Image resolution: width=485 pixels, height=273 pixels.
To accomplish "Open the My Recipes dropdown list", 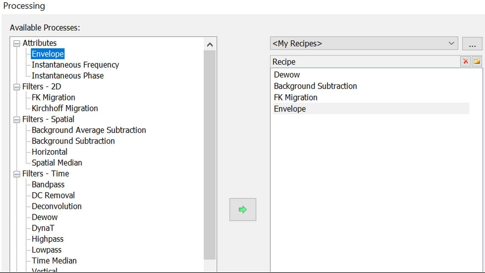I will [451, 43].
